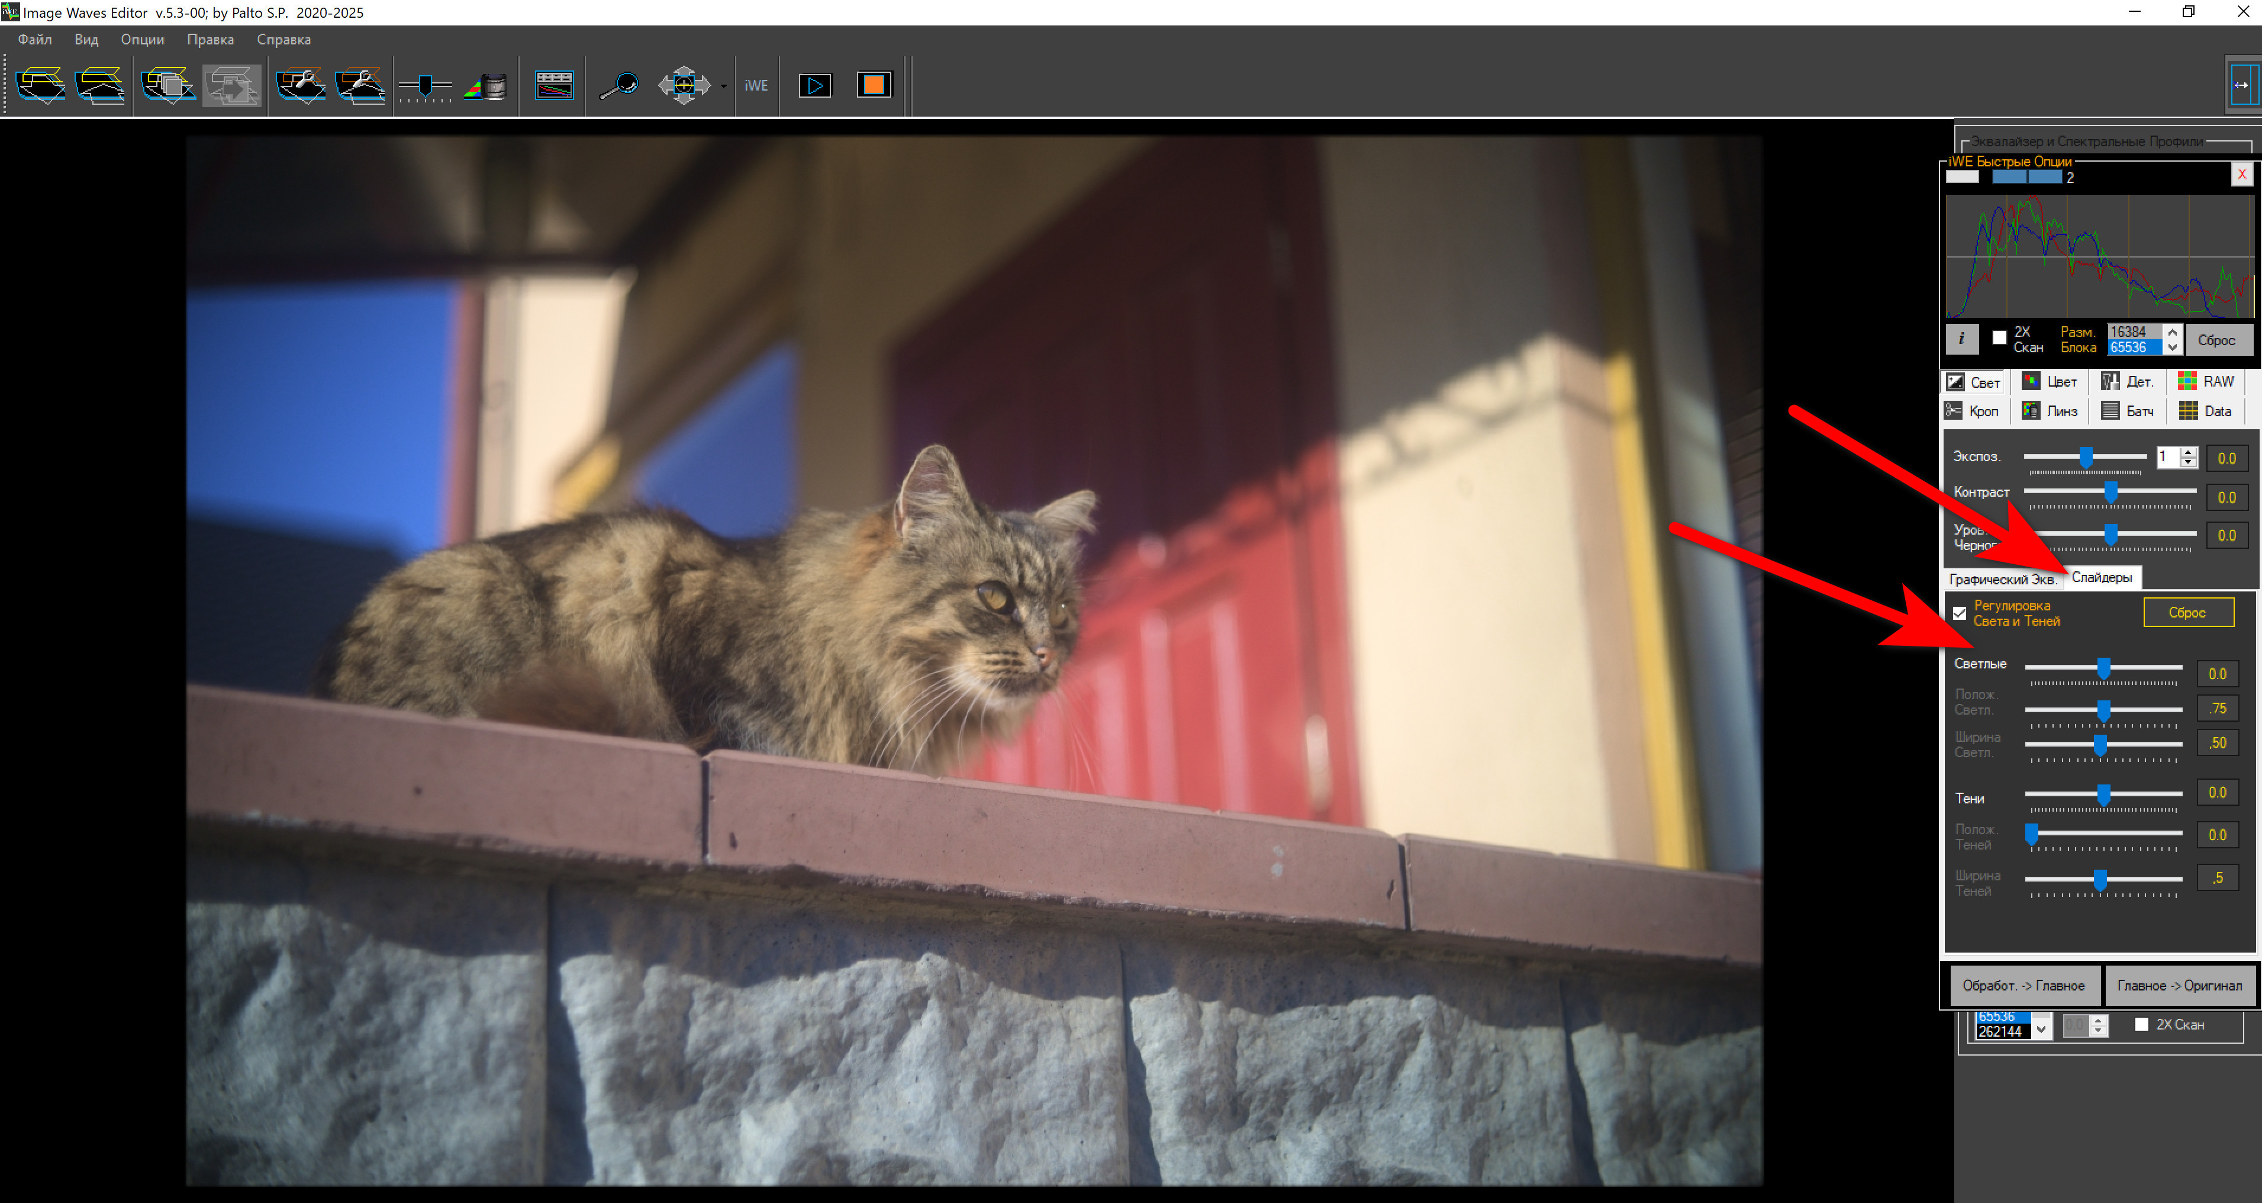Image resolution: width=2262 pixels, height=1203 pixels.
Task: Click the RGB lens profile toolbar icon
Action: click(x=485, y=86)
